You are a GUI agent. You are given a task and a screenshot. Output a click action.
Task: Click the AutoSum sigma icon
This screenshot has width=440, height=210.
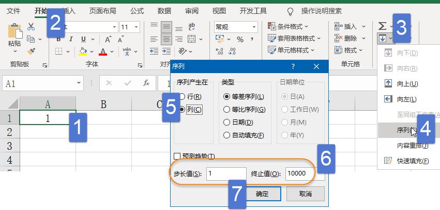click(x=382, y=27)
